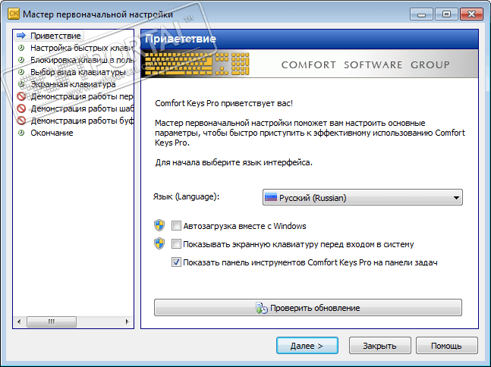The width and height of the screenshot is (491, 367).
Task: Uncheck Показать панель инструментов Comfort Keys Pro
Action: click(x=176, y=262)
